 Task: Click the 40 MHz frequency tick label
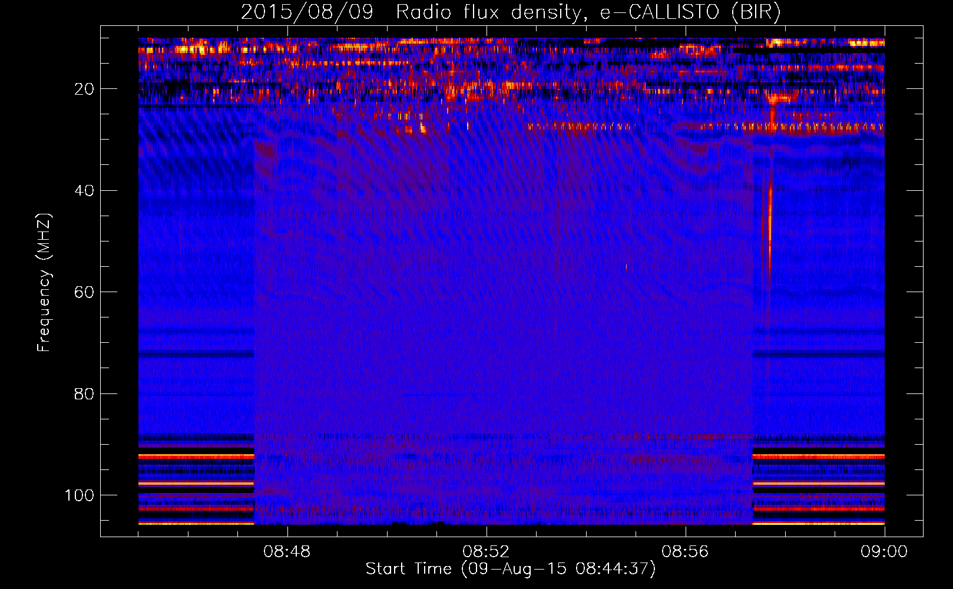tap(84, 191)
